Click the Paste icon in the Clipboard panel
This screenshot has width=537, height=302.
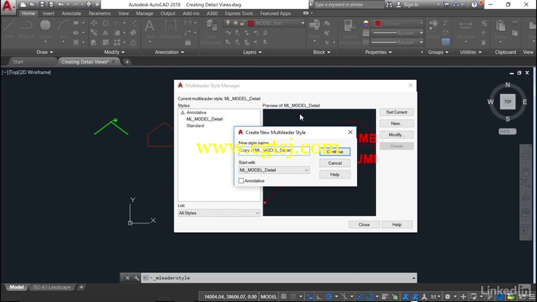click(500, 28)
